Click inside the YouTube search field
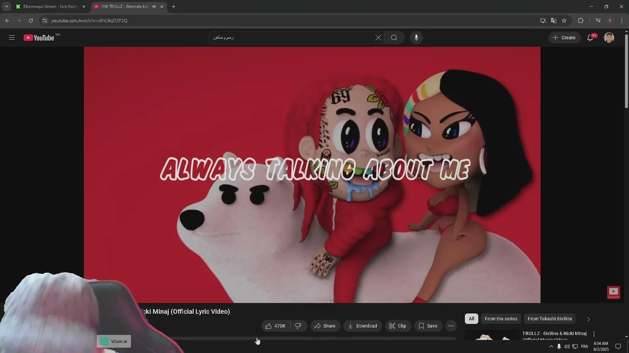 pos(295,38)
